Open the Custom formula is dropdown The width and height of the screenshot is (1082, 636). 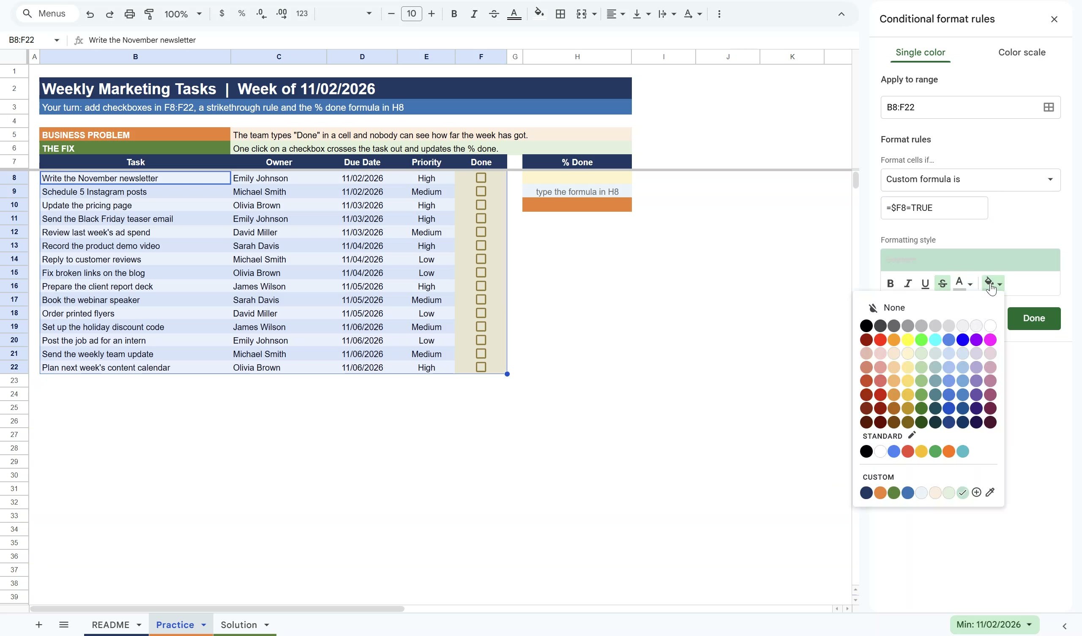tap(970, 180)
